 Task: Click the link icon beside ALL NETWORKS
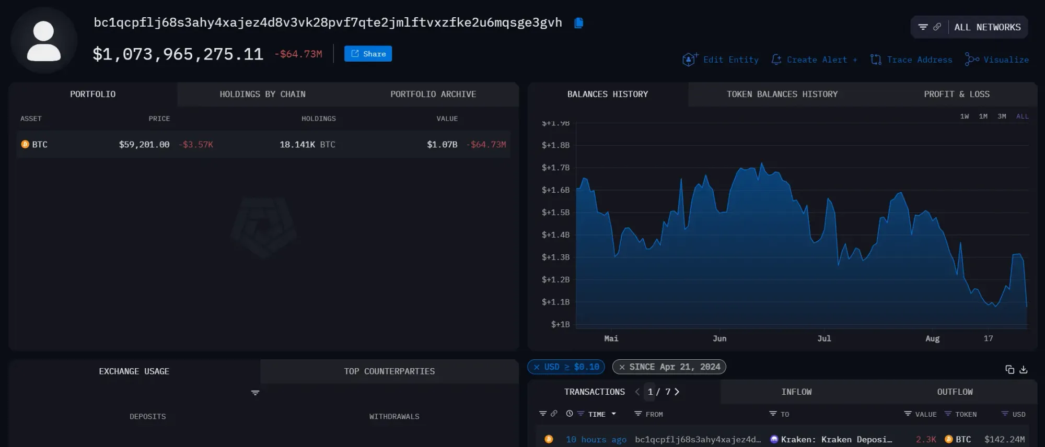[x=937, y=27]
